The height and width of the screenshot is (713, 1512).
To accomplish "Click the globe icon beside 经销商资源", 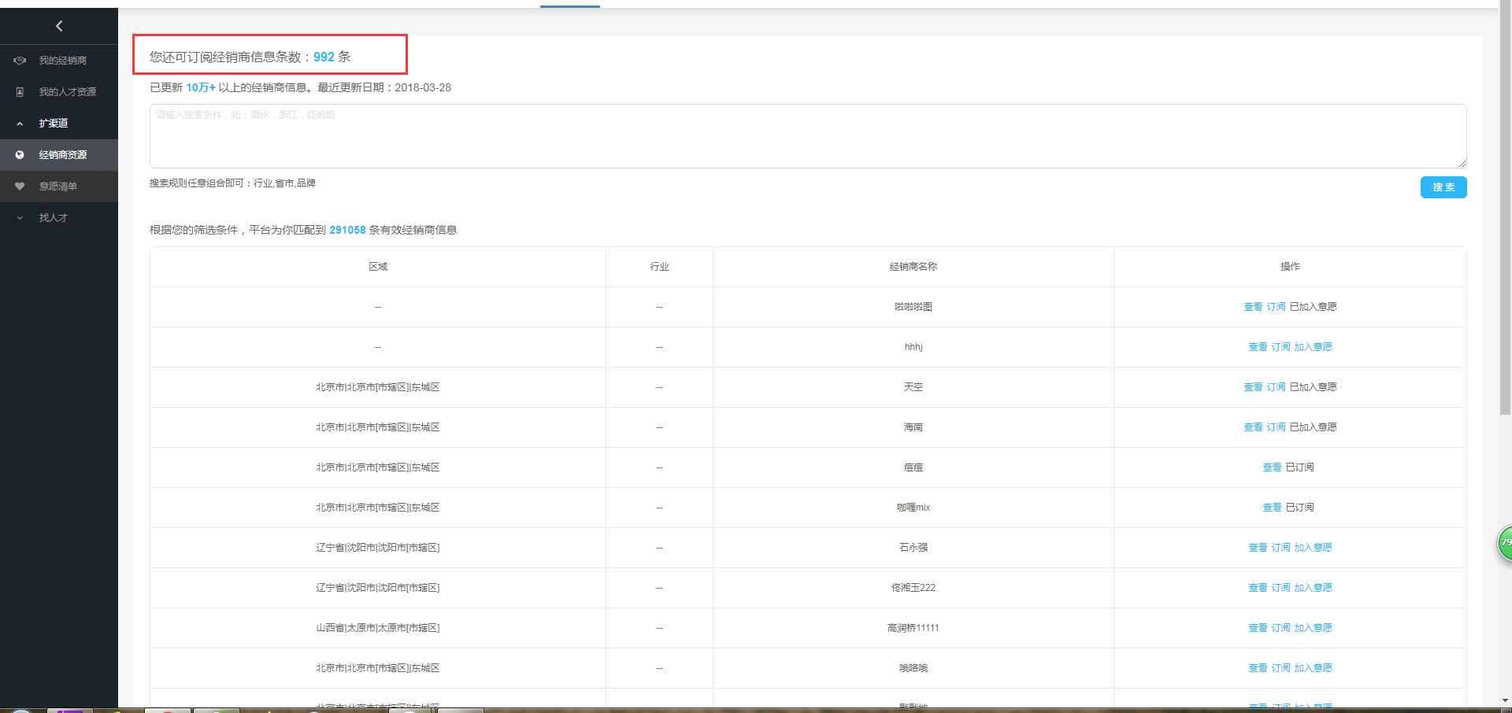I will click(x=20, y=155).
